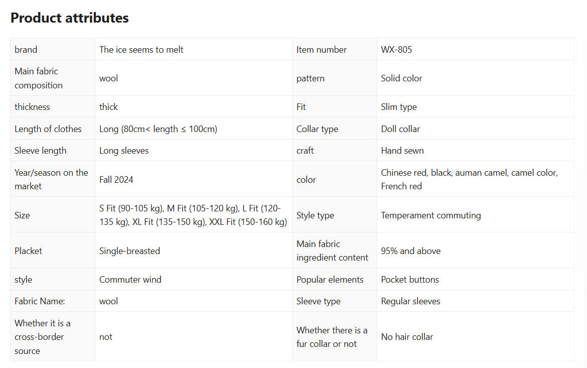Click the 'thick' thickness value
The image size is (587, 368).
tap(108, 107)
